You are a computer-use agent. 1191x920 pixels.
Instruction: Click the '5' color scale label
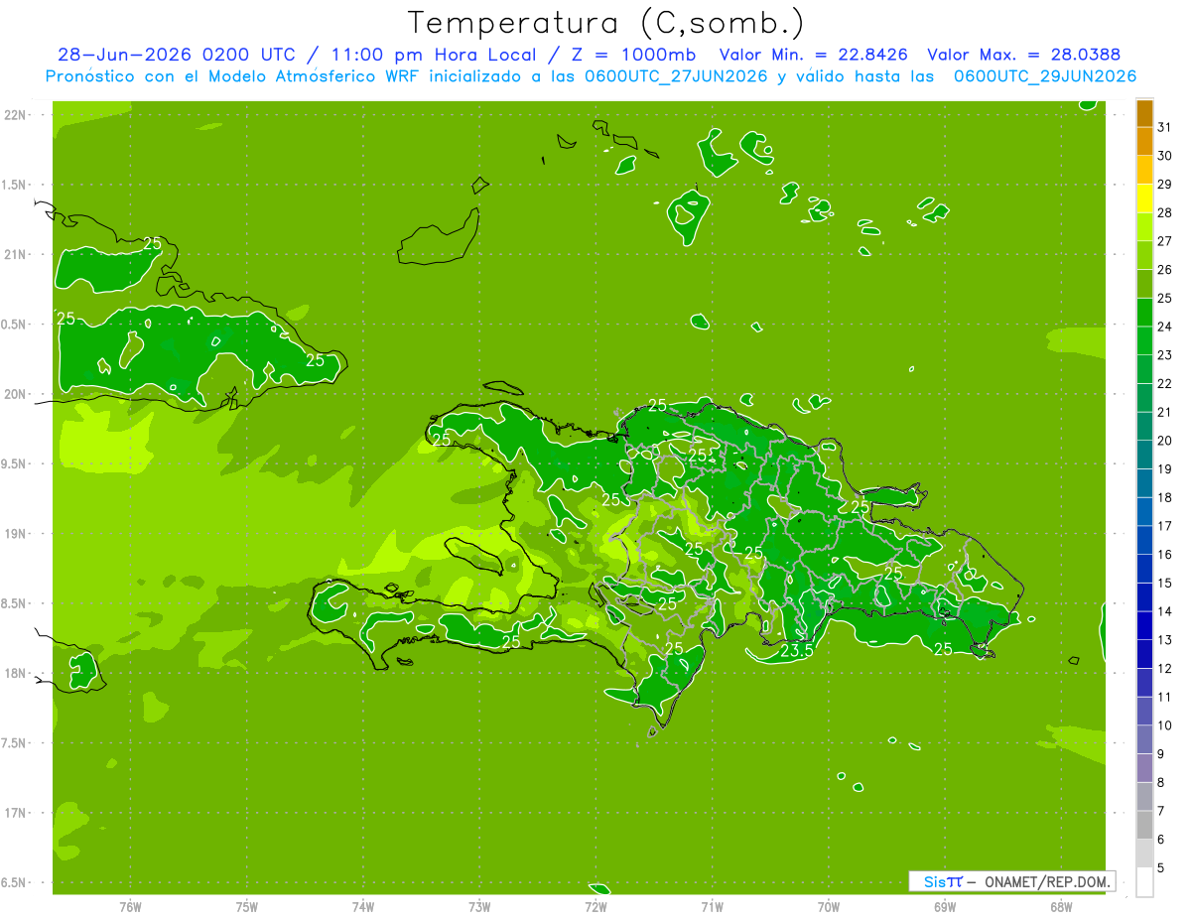point(1162,867)
